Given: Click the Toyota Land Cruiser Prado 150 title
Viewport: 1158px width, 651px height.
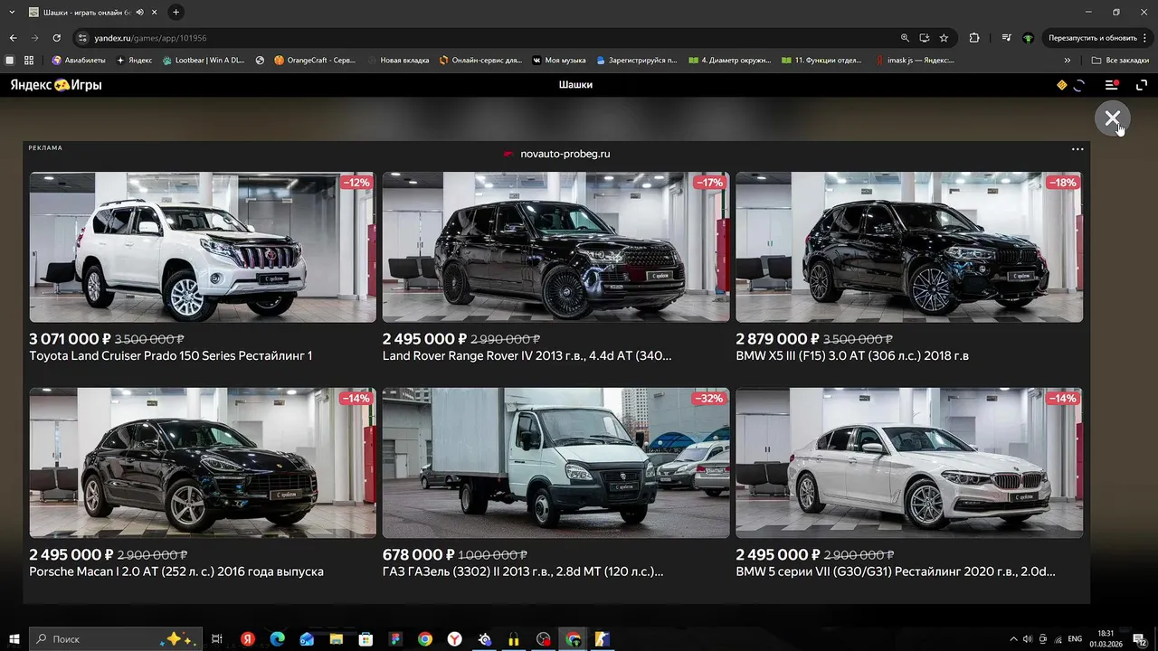Looking at the screenshot, I should pos(171,356).
